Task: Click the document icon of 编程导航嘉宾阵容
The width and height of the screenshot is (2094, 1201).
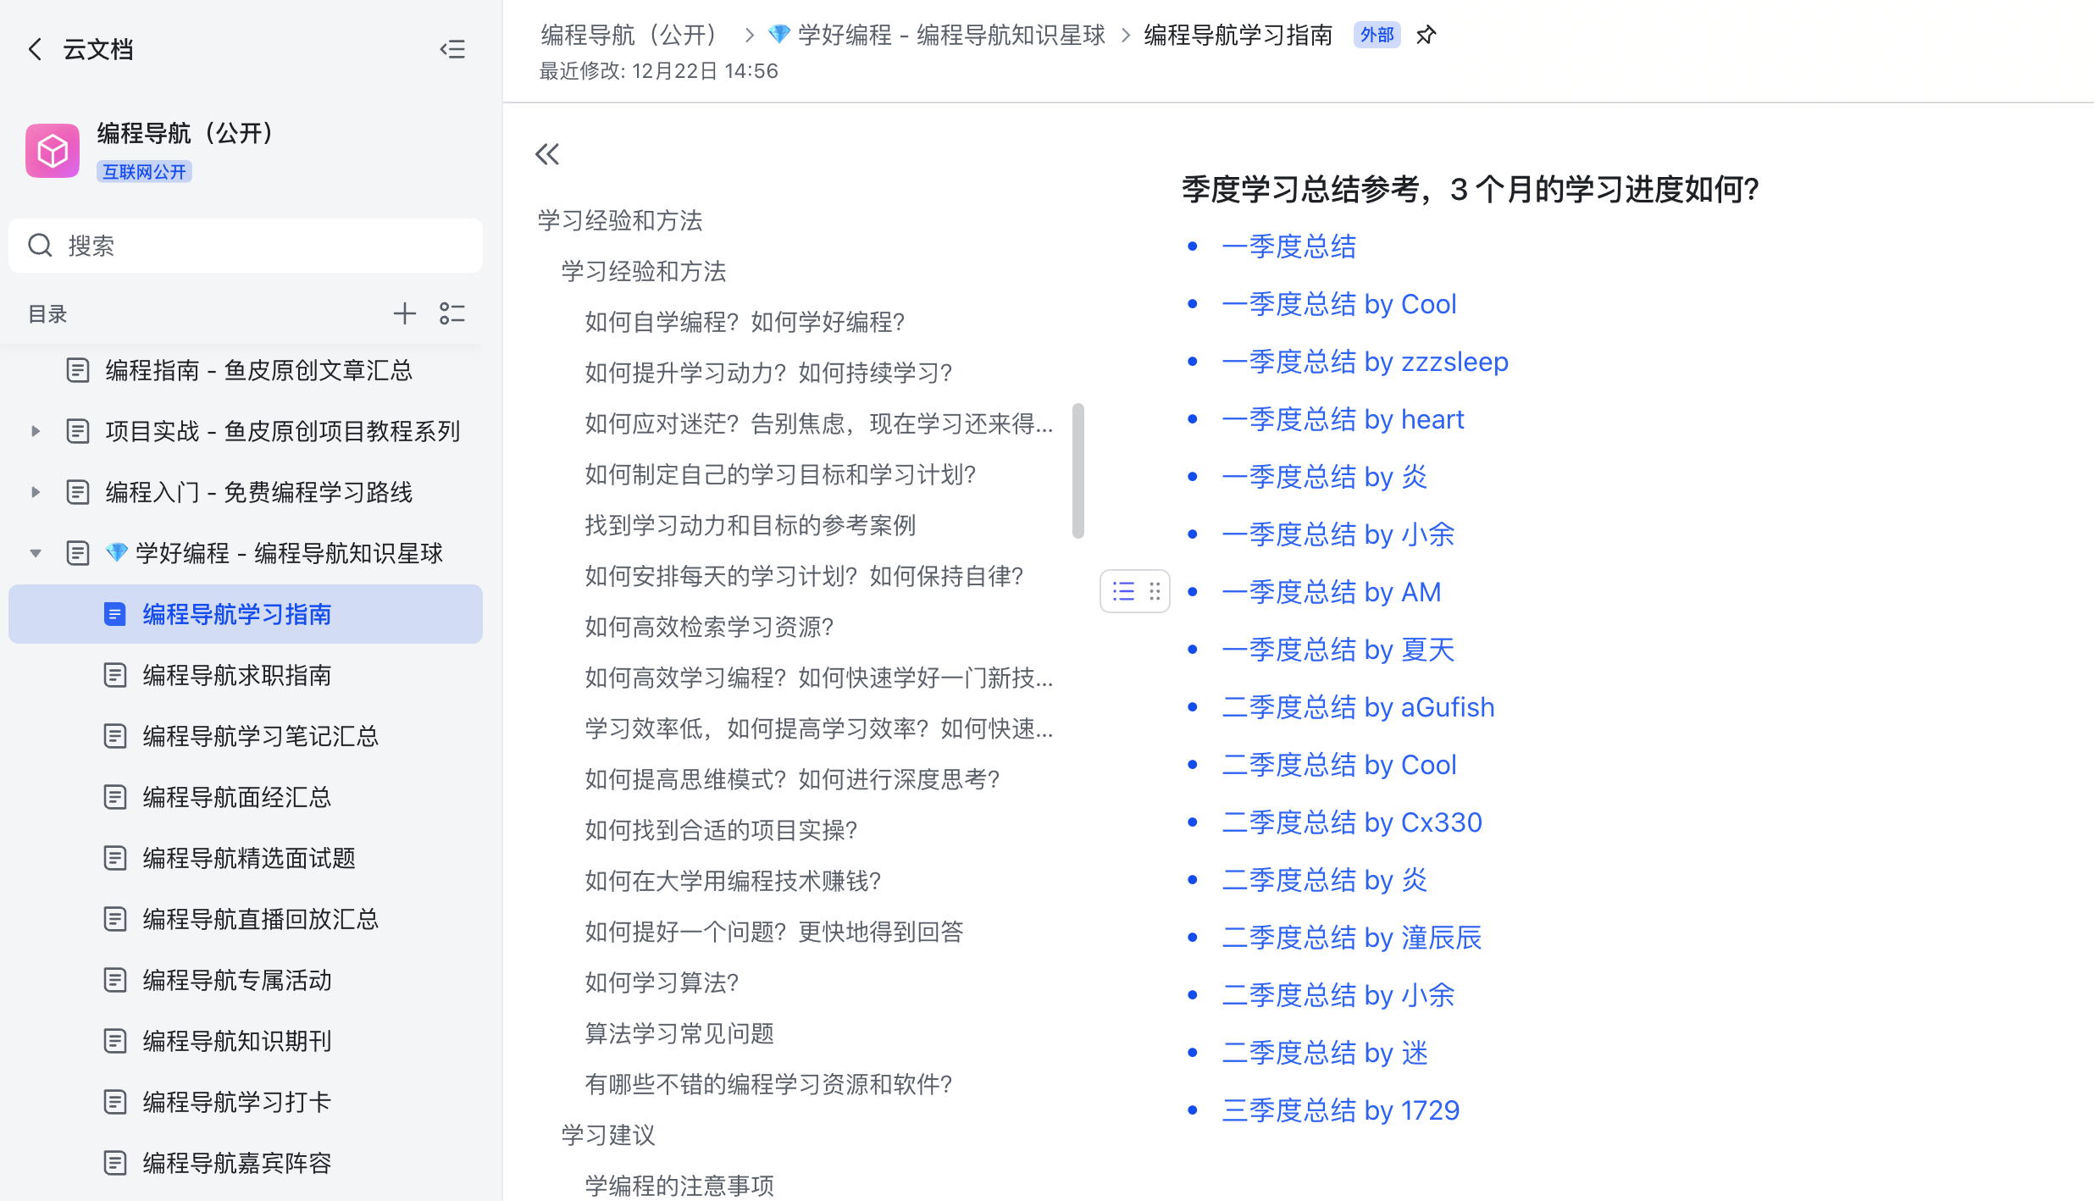Action: [x=114, y=1163]
